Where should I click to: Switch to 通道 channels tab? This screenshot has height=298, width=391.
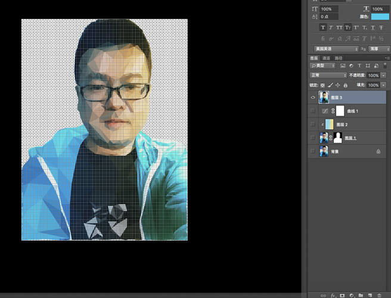point(326,58)
